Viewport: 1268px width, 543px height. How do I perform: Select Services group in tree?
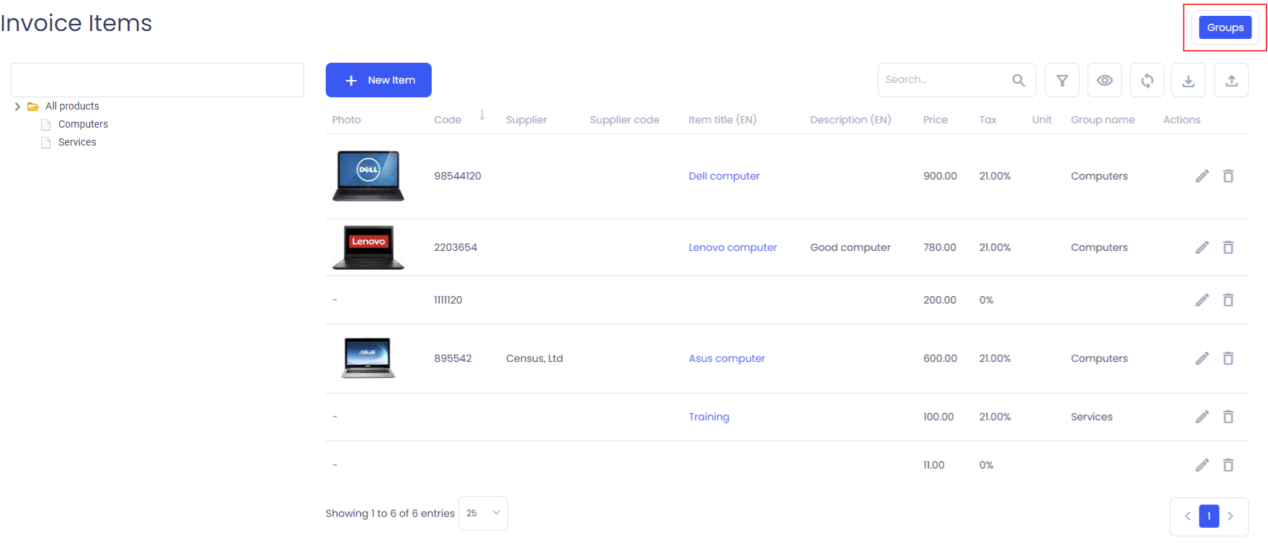[x=77, y=142]
